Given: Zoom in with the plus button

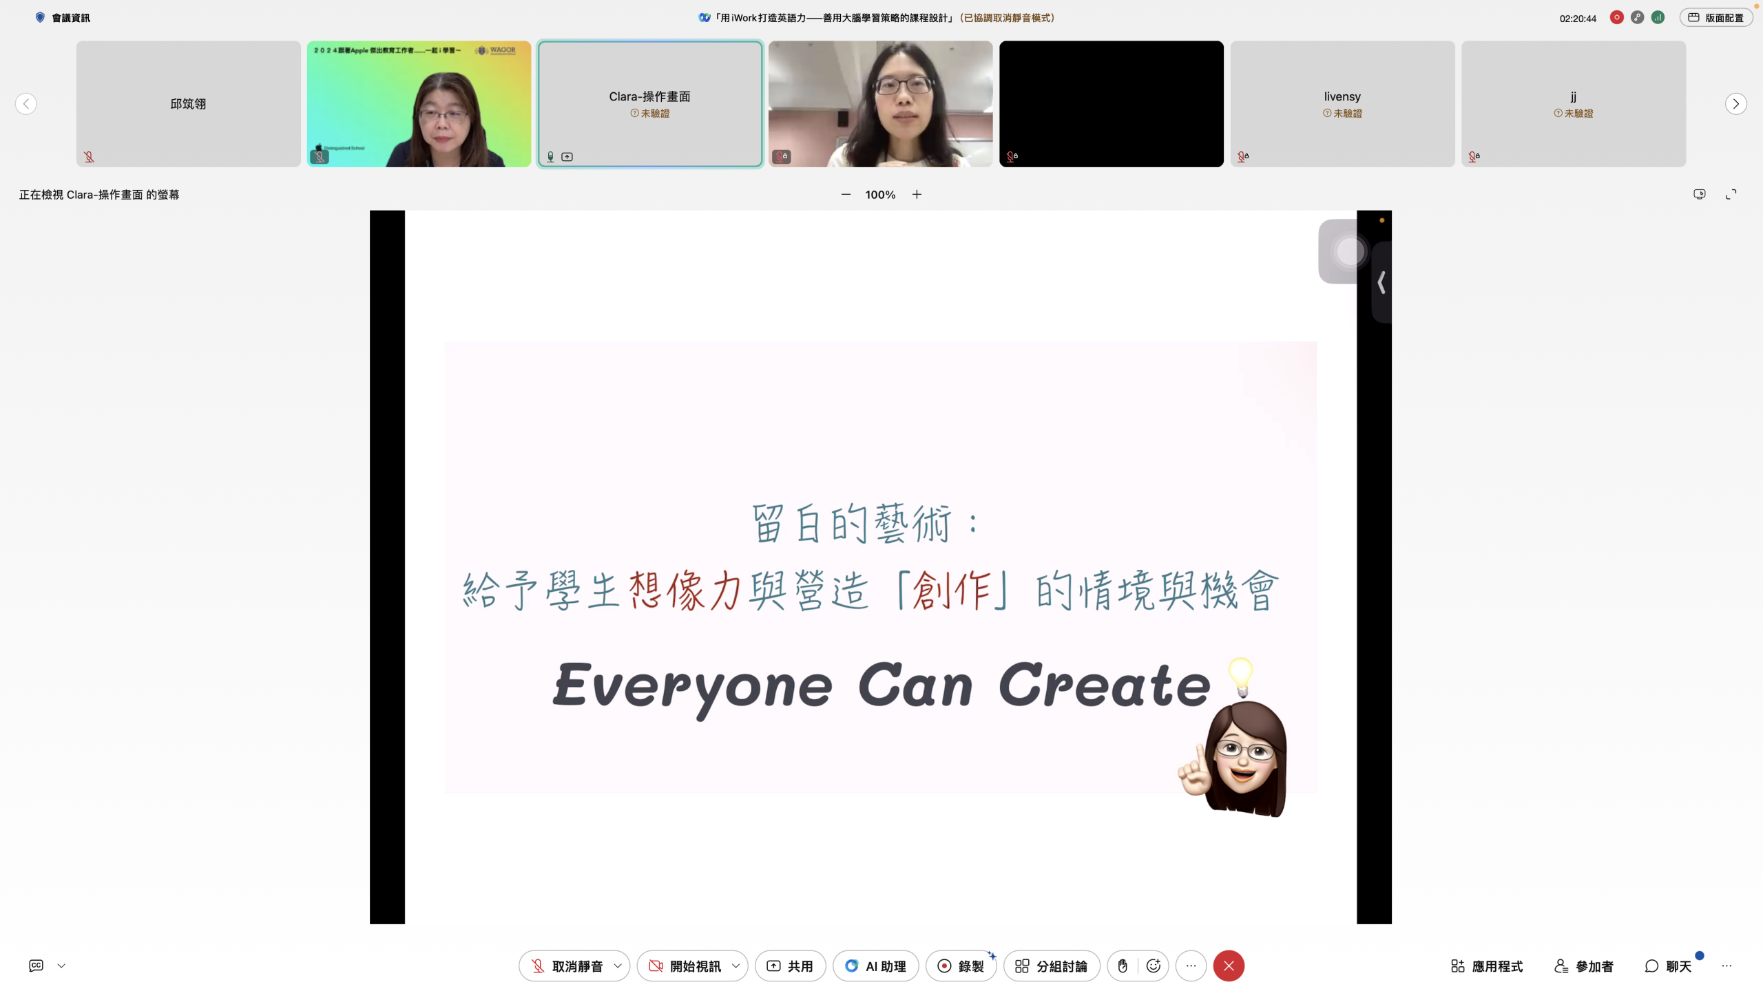Looking at the screenshot, I should (917, 195).
